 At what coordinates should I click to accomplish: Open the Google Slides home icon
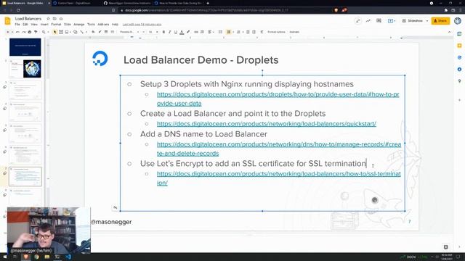8,21
